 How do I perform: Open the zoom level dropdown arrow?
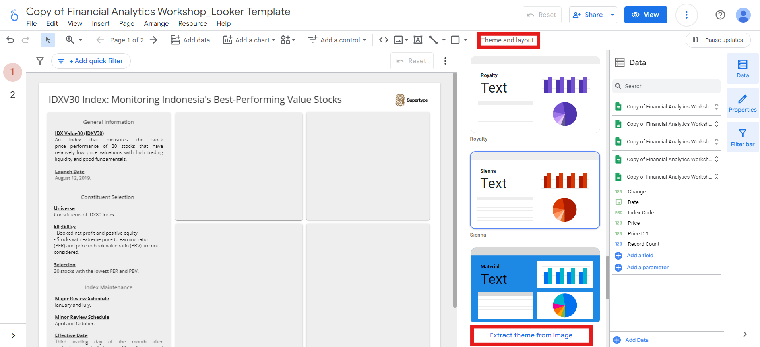click(x=81, y=40)
